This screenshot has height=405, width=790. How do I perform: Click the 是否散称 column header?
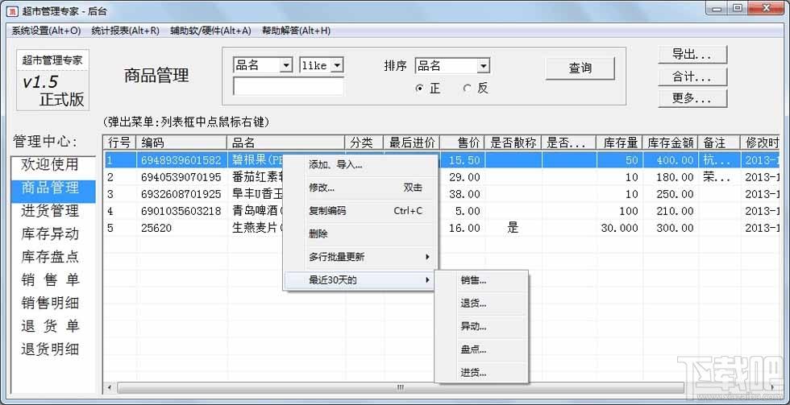(513, 143)
